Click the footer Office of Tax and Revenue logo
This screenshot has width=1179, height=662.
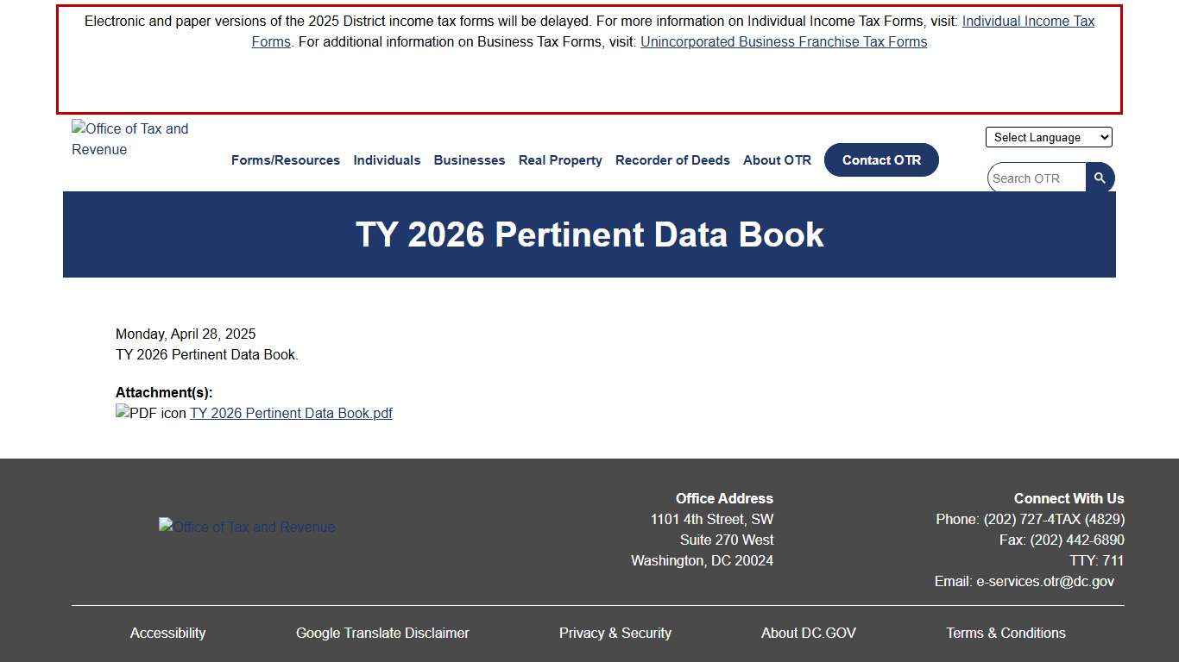click(247, 527)
